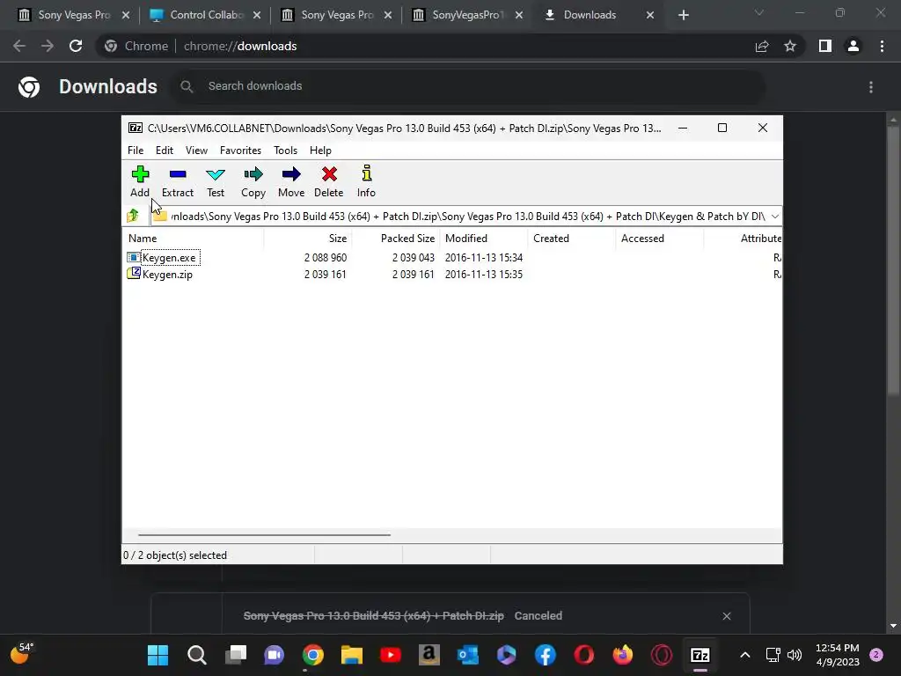
Task: Open the Chrome profile icon
Action: coord(853,46)
